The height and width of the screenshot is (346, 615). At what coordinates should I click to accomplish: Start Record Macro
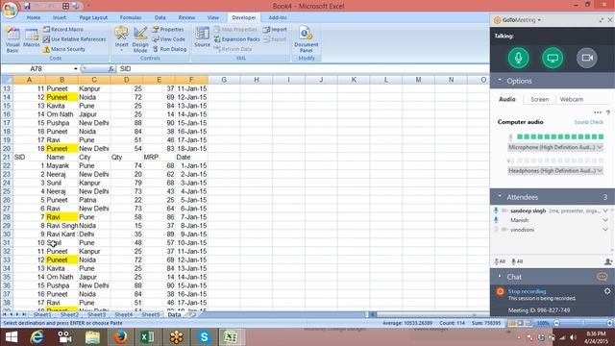point(63,30)
